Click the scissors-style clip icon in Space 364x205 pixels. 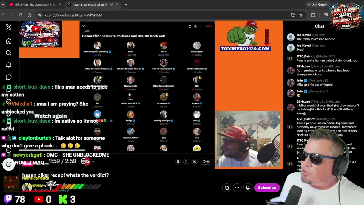195,161
